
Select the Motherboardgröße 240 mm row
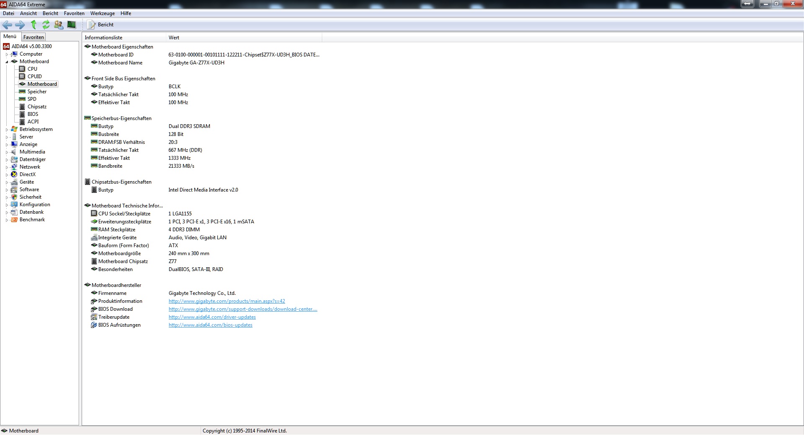pos(203,253)
